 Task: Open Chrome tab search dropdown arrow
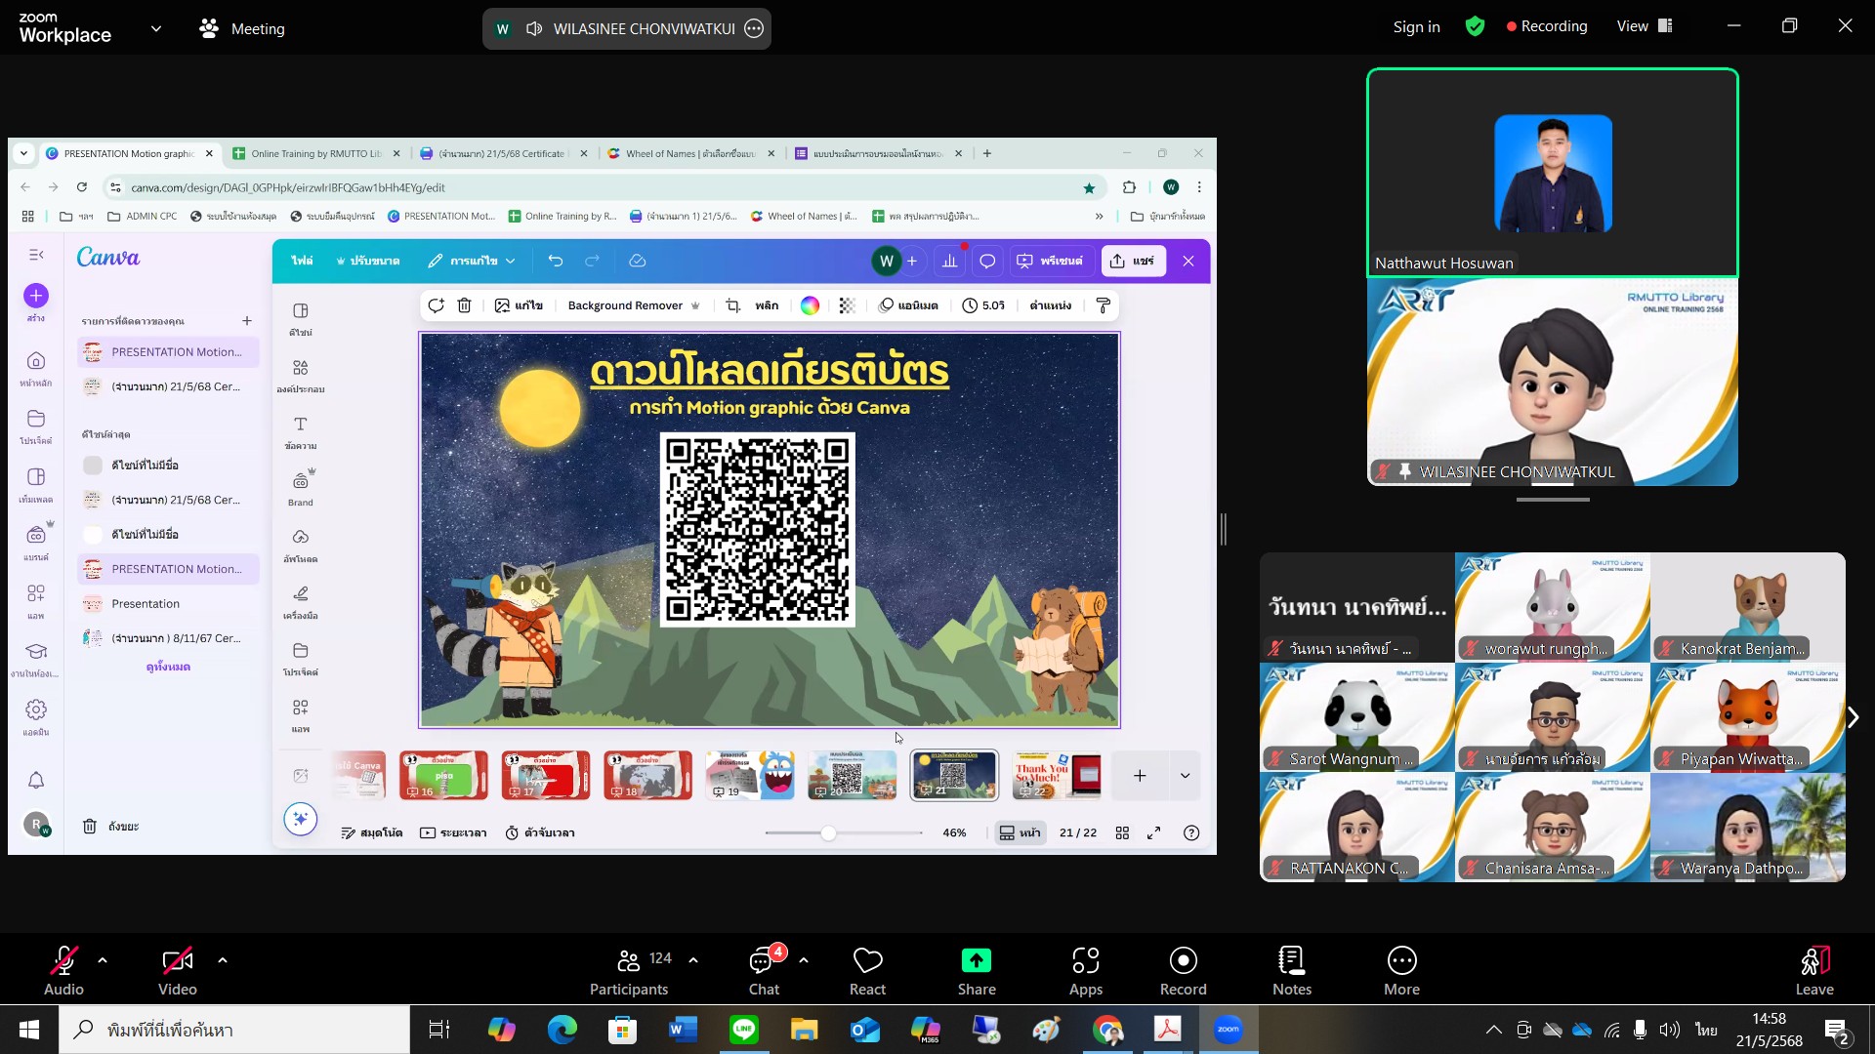24,153
